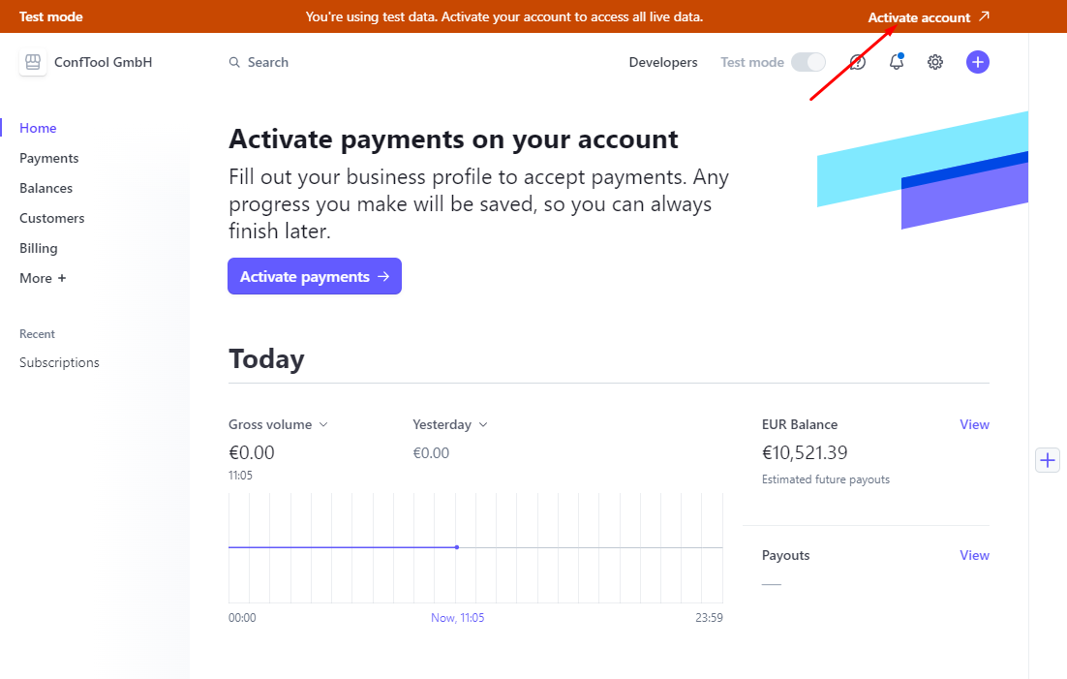Open the help chat icon
Image resolution: width=1067 pixels, height=679 pixels.
click(x=858, y=63)
